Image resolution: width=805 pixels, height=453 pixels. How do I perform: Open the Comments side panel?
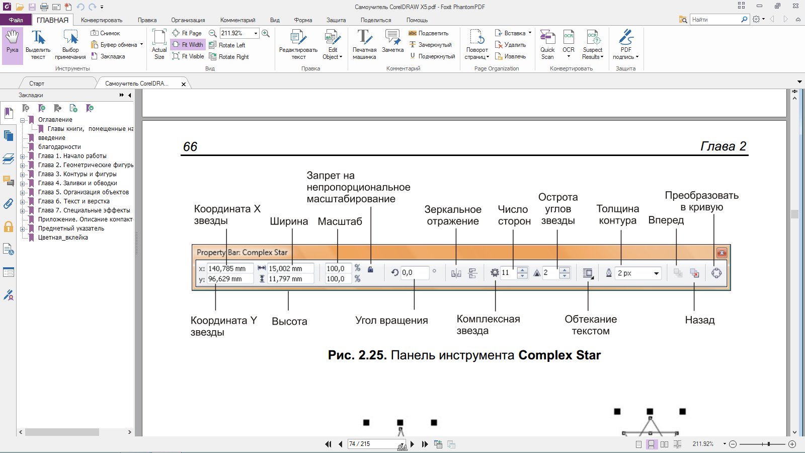click(x=8, y=181)
